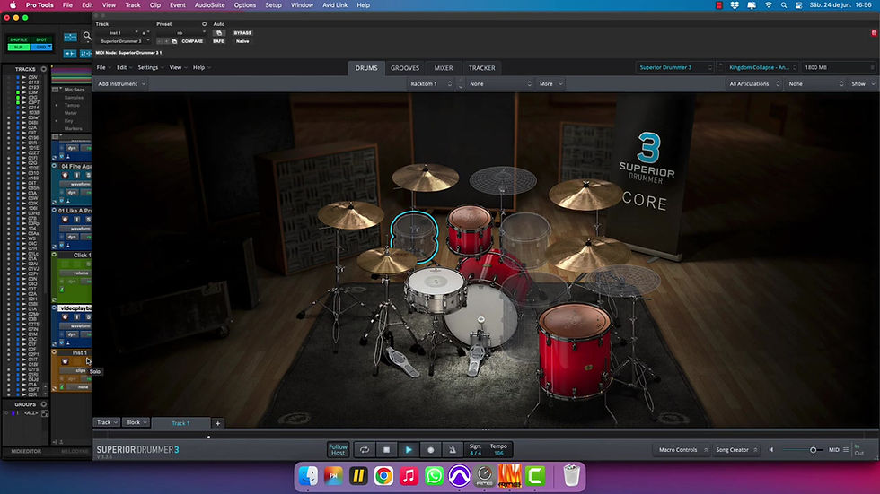Image resolution: width=880 pixels, height=494 pixels.
Task: Select the highlighted Racktom 1 drum
Action: click(414, 237)
